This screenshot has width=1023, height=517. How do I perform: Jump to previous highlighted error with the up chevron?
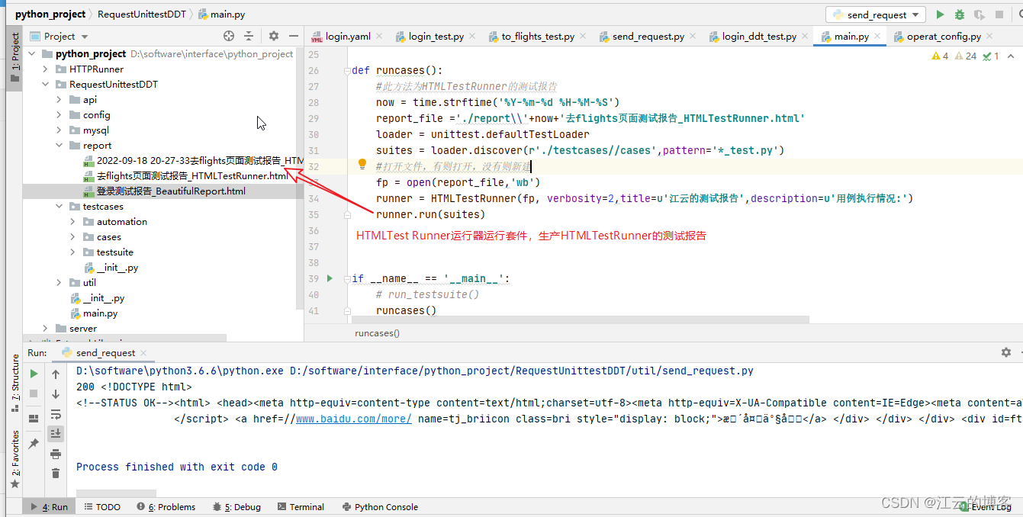pos(1009,56)
